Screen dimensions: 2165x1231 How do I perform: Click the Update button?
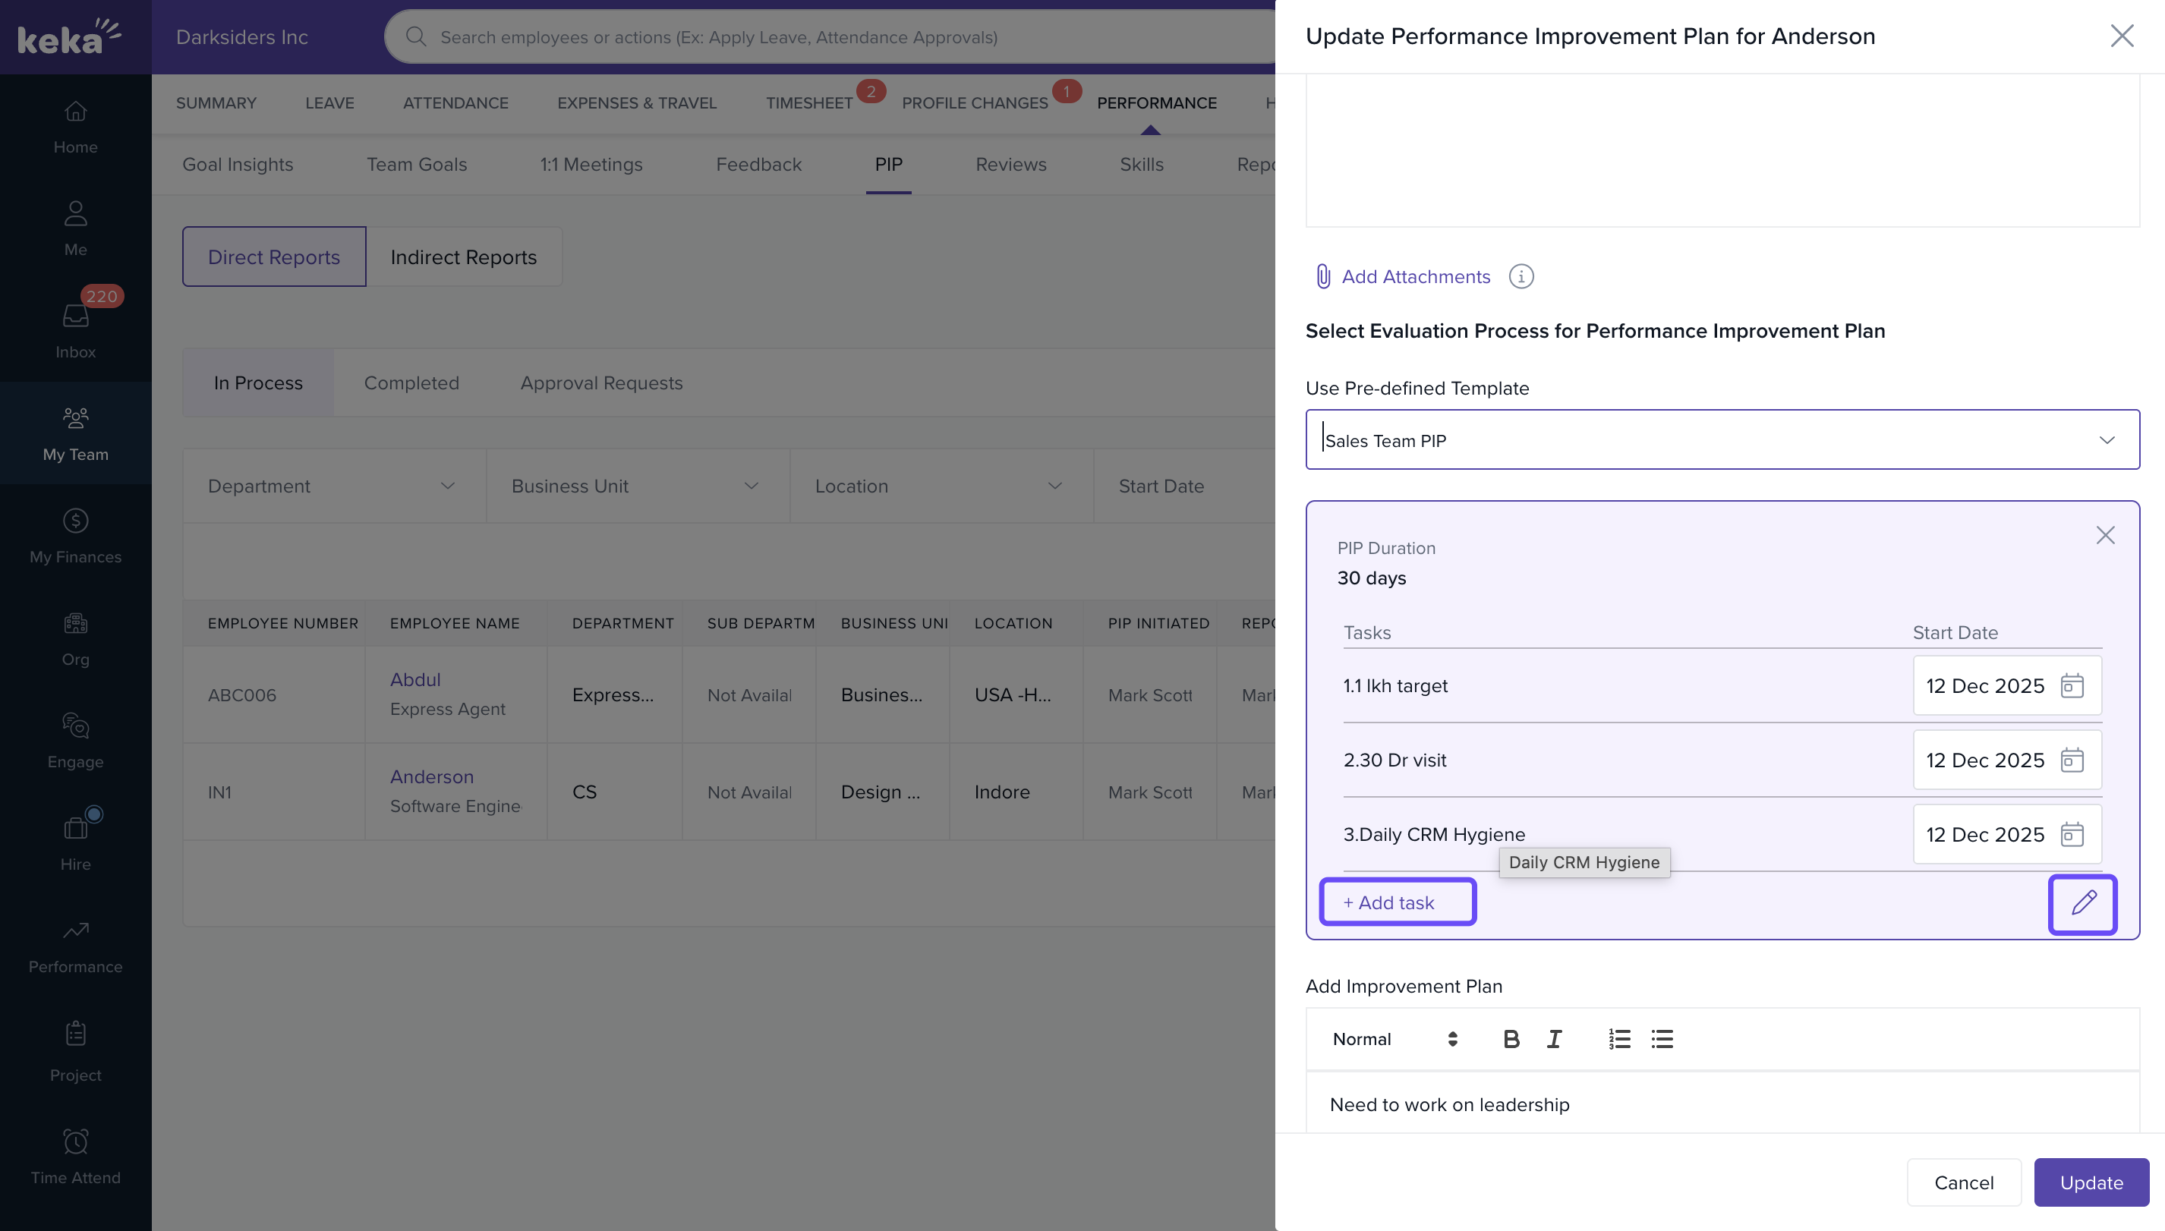coord(2091,1183)
